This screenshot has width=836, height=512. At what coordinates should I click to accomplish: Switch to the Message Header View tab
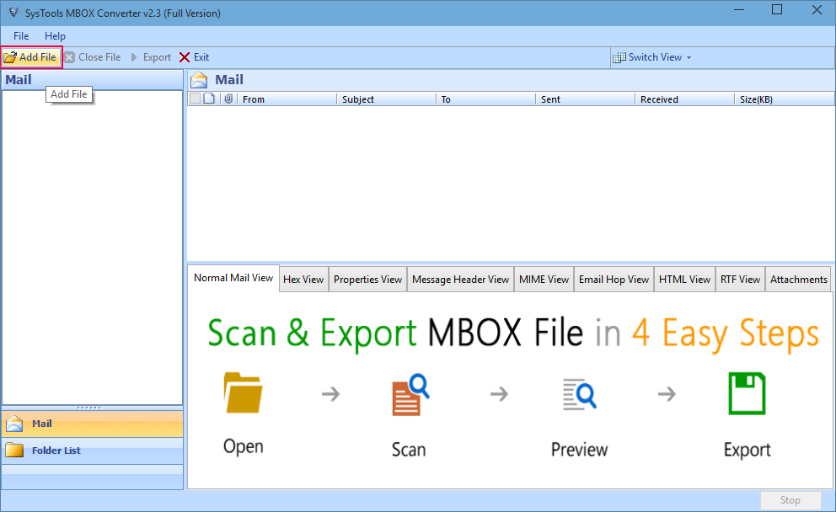tap(460, 280)
